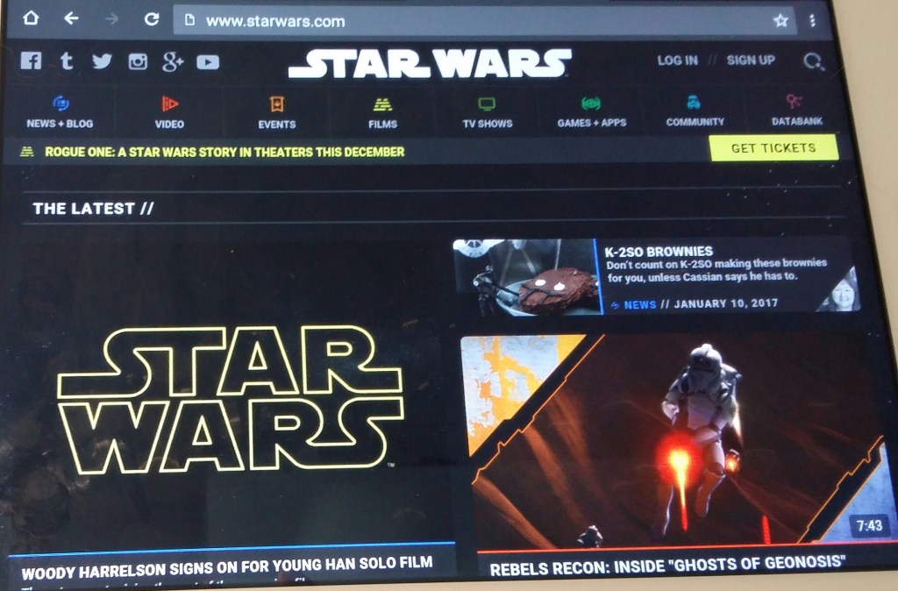Click the 7:43 video duration badge
Screen dimensions: 898x591
pyautogui.click(x=869, y=524)
